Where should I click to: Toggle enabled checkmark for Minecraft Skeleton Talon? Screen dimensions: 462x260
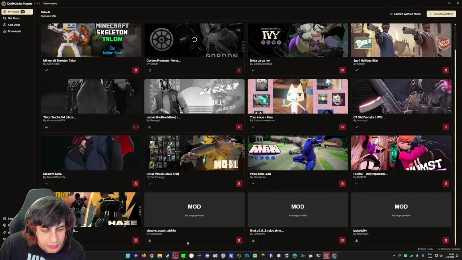point(46,70)
